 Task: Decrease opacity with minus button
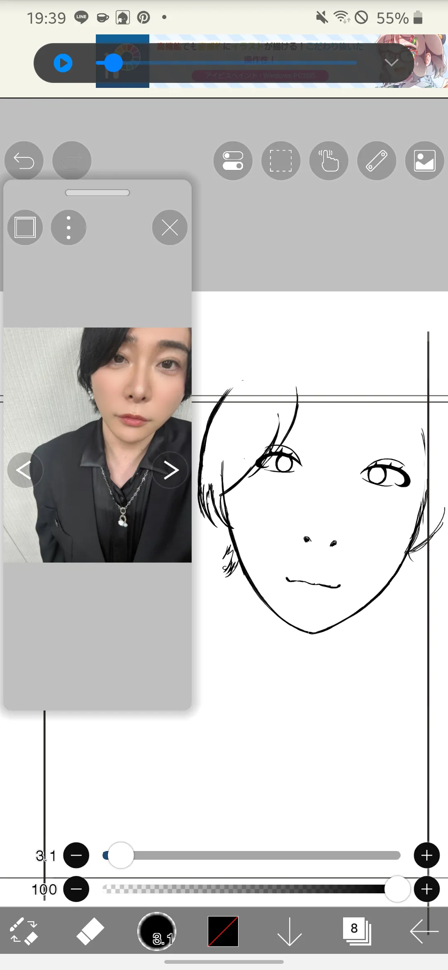click(x=76, y=889)
